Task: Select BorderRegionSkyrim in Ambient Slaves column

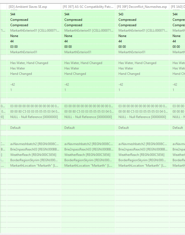Action: click(x=34, y=160)
